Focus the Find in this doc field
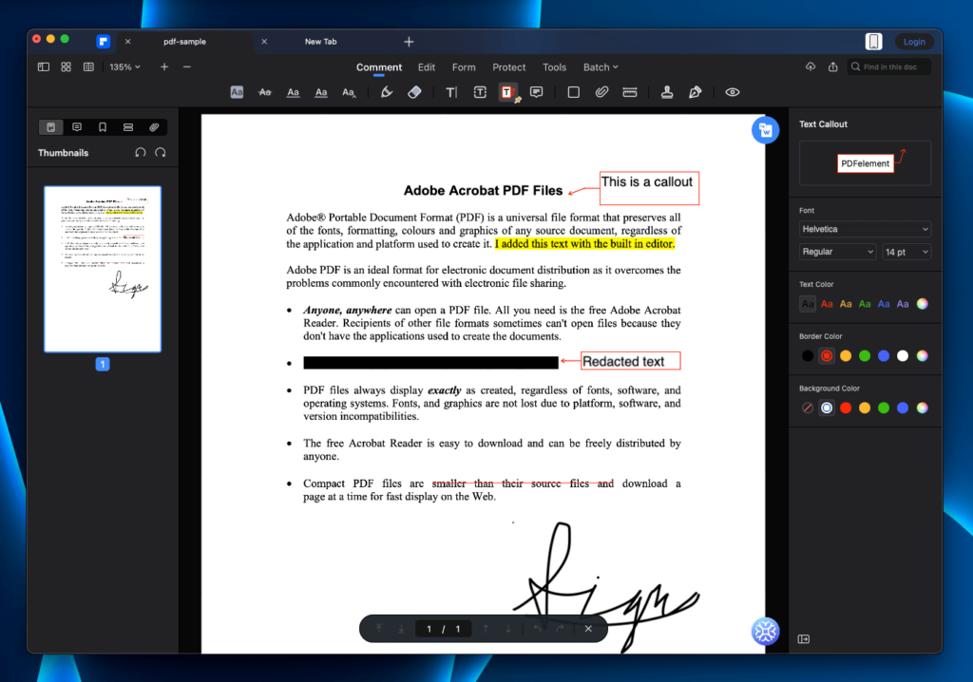This screenshot has width=973, height=682. coord(889,67)
